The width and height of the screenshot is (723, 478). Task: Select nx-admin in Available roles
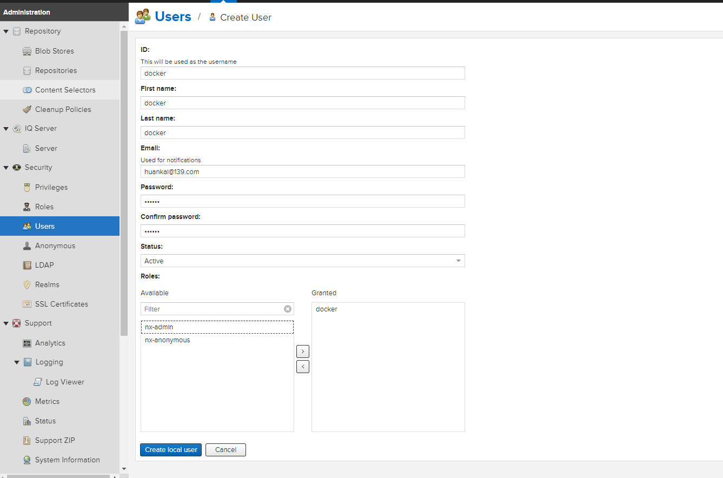[217, 327]
